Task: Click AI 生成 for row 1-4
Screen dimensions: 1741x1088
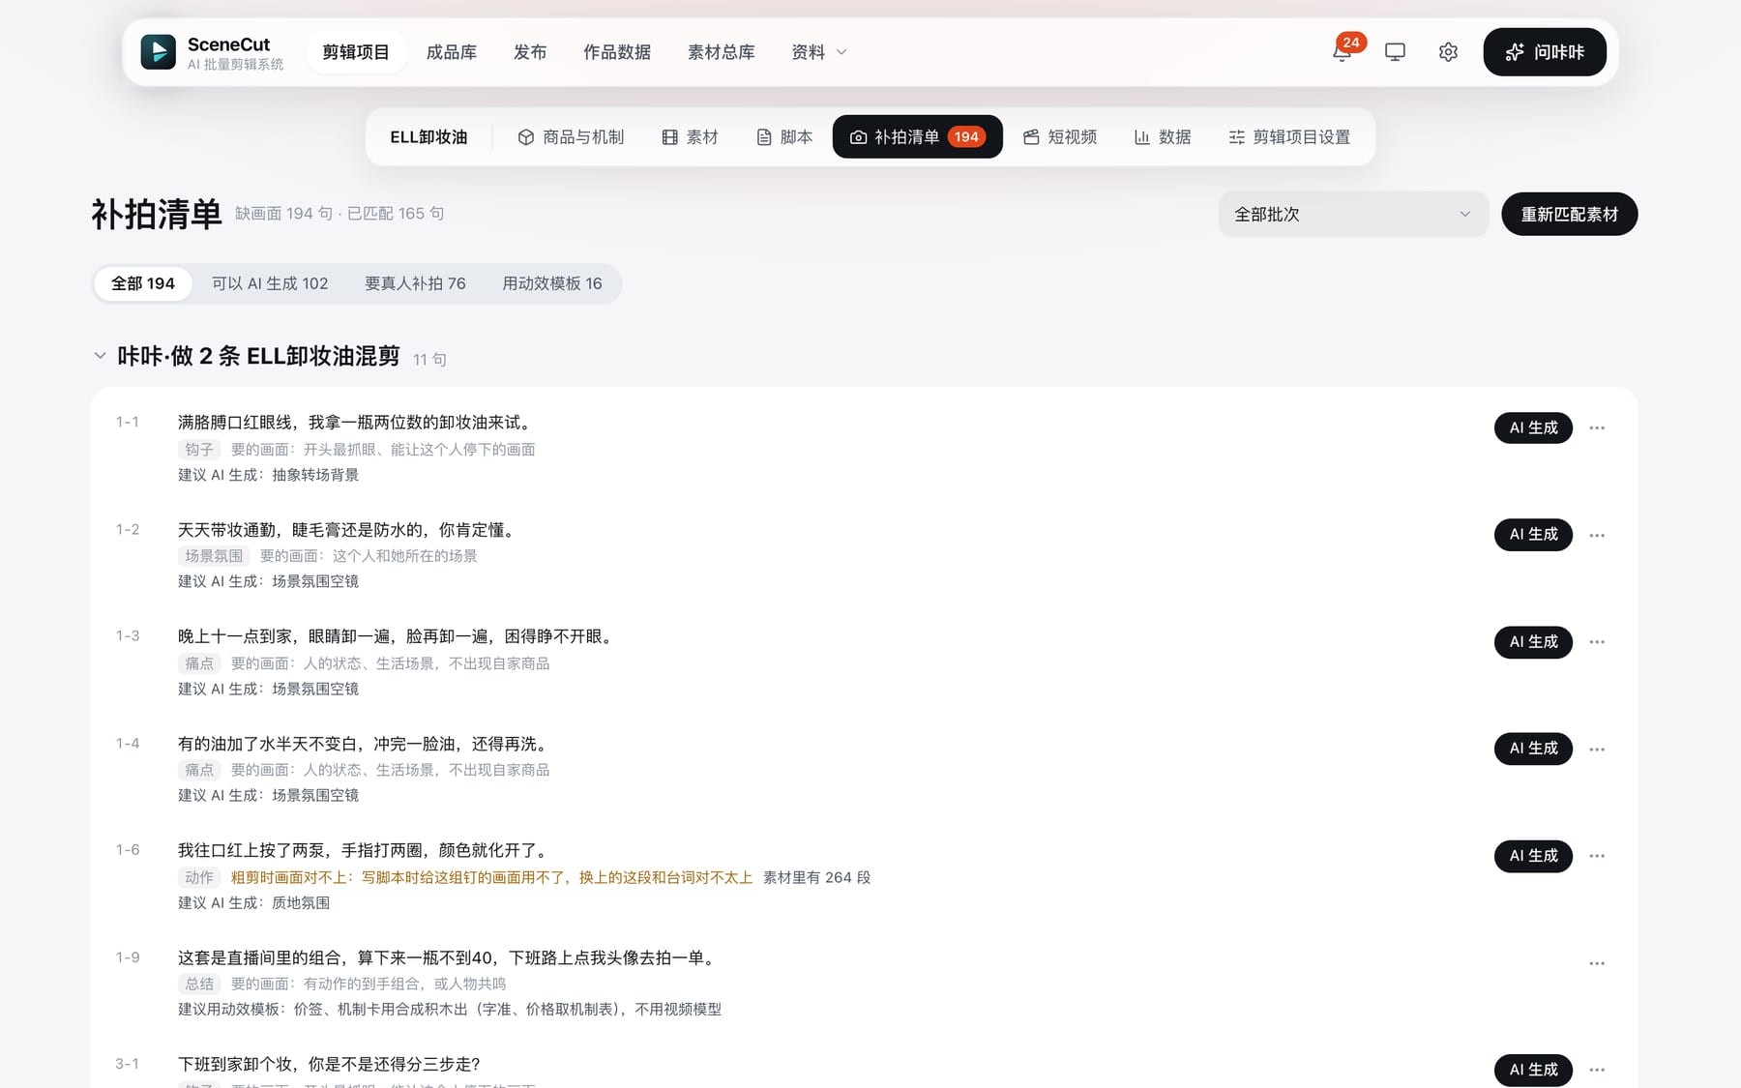Action: (x=1533, y=749)
